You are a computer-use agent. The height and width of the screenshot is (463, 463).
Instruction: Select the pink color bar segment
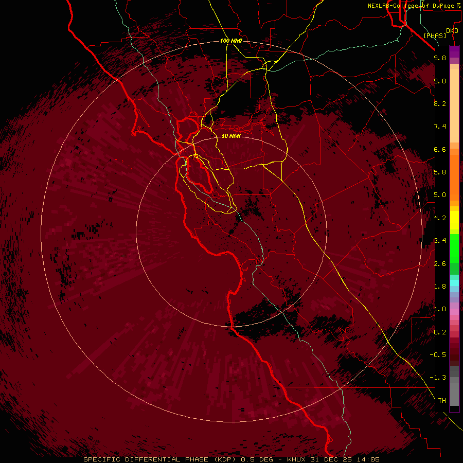point(454,312)
